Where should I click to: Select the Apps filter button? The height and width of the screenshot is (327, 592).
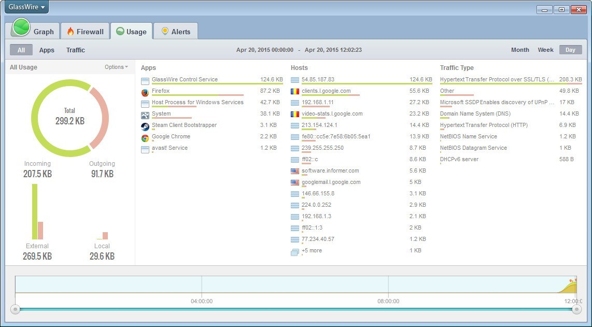[x=47, y=50]
